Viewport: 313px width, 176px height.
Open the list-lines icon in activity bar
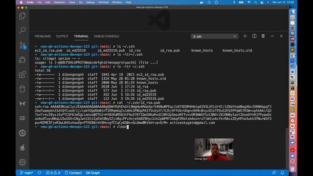[22, 118]
